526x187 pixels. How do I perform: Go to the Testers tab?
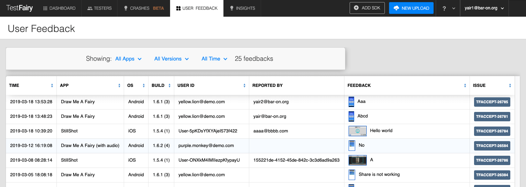pyautogui.click(x=99, y=8)
